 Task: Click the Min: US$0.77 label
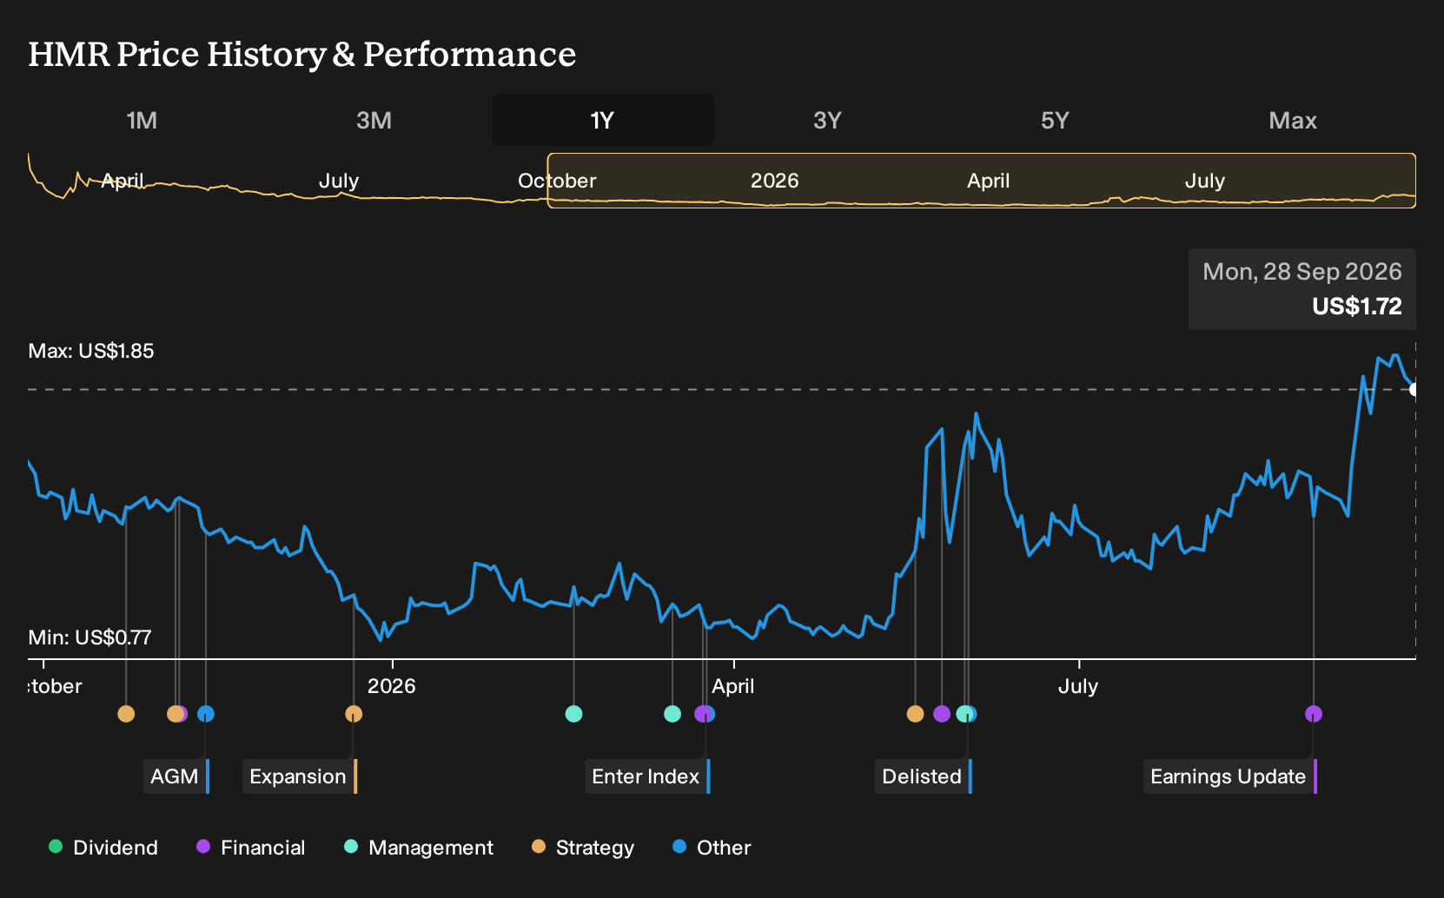(89, 637)
